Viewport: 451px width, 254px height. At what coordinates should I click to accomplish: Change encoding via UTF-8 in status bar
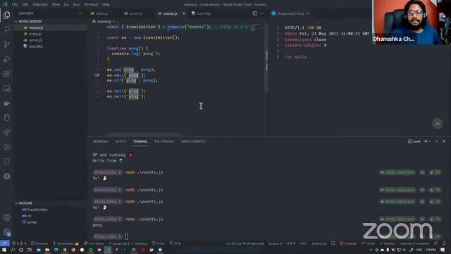[291, 243]
